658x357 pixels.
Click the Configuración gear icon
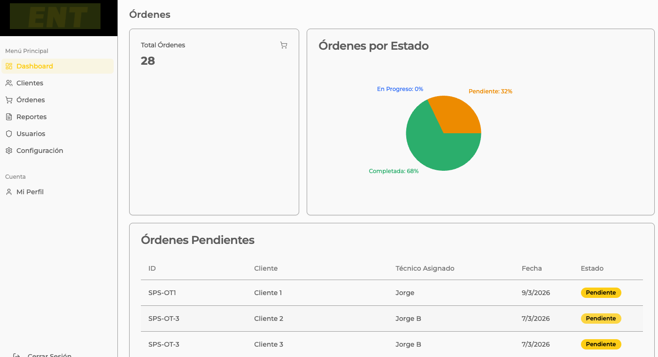tap(8, 151)
